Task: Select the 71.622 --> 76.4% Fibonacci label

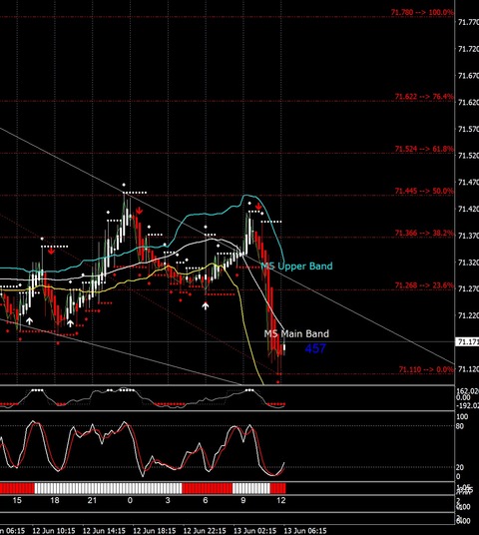Action: click(424, 97)
